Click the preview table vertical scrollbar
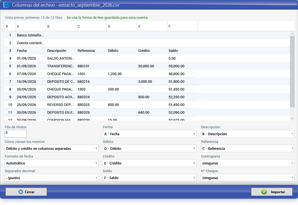298x205 pixels. [292, 72]
